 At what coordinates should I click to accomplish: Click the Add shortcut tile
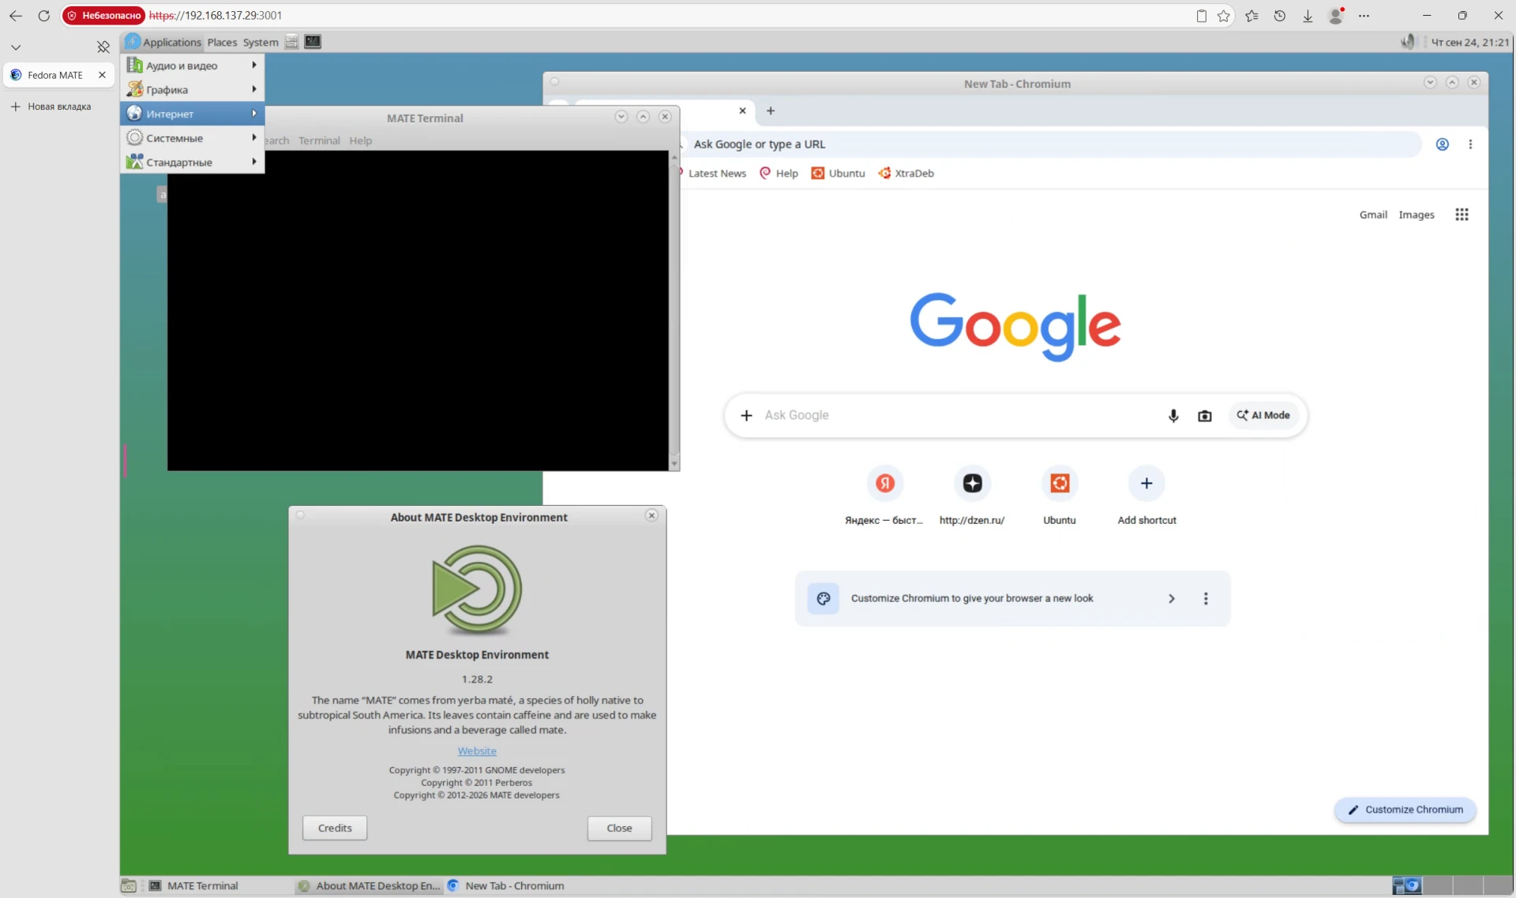1146,496
